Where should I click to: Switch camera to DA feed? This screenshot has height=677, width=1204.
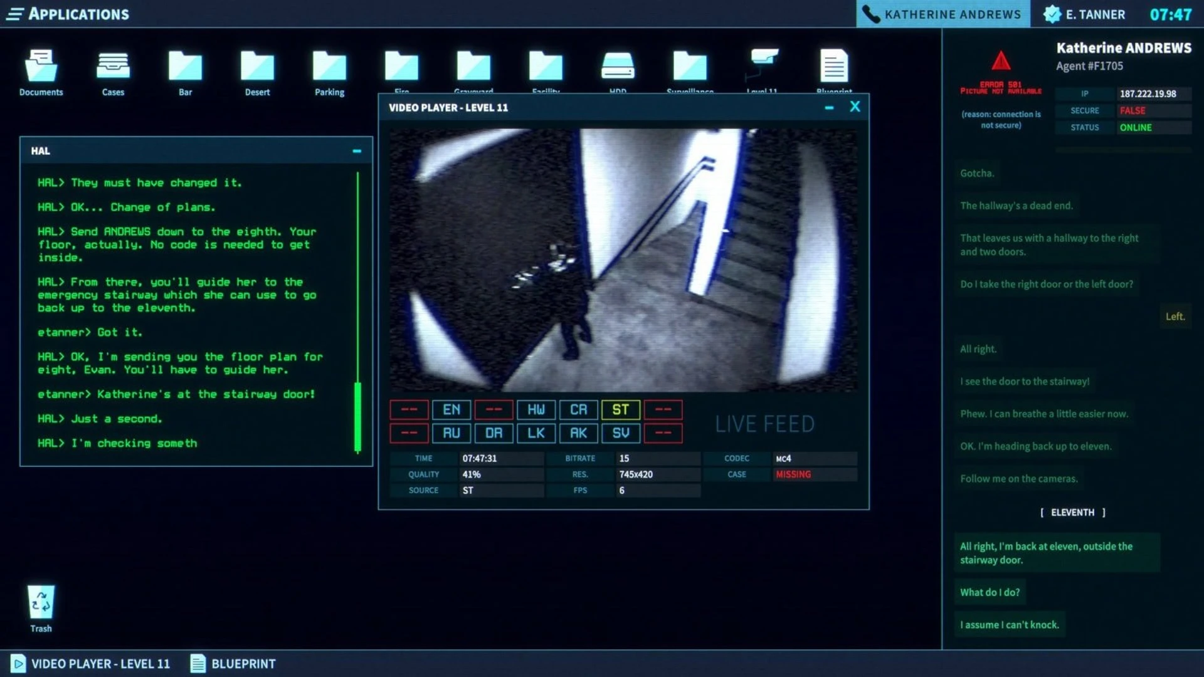coord(494,433)
